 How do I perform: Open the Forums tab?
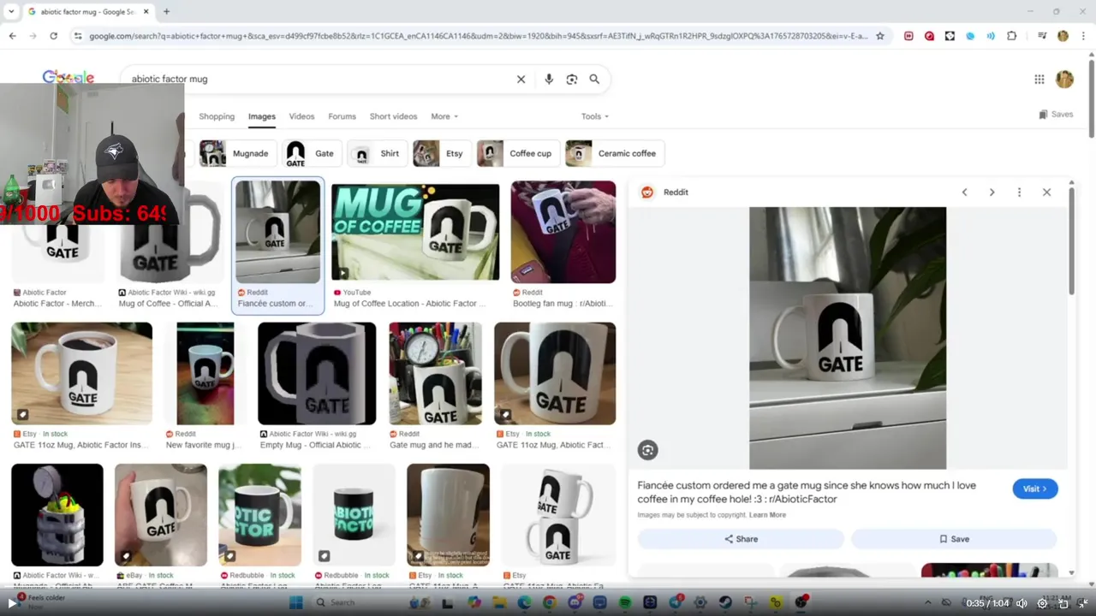coord(342,116)
